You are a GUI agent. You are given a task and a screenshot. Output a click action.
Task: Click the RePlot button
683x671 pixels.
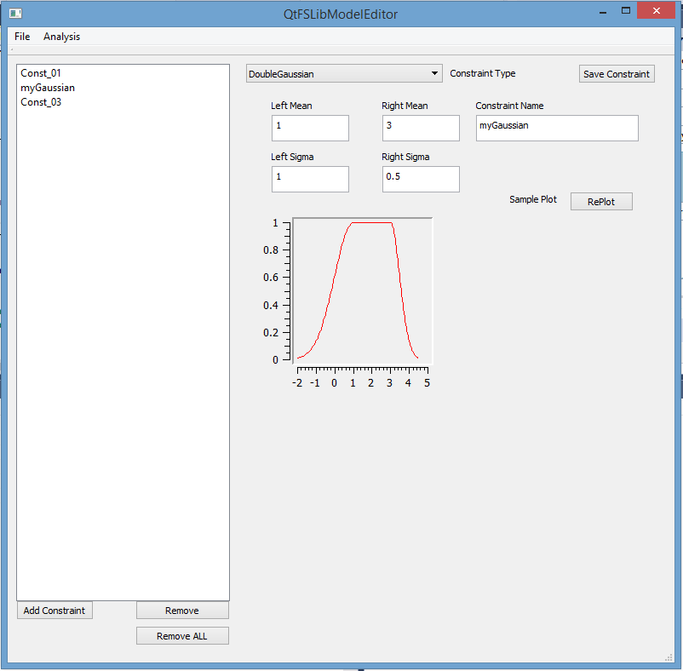(601, 202)
